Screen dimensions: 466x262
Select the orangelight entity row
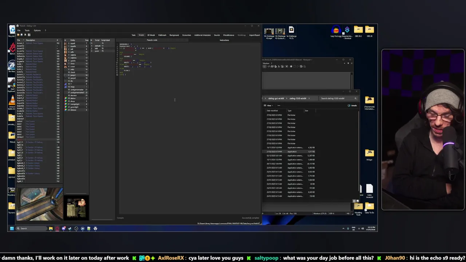click(76, 104)
